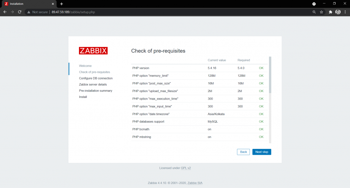Click the OK status for PHP mbstring
The image size is (350, 188).
(261, 137)
